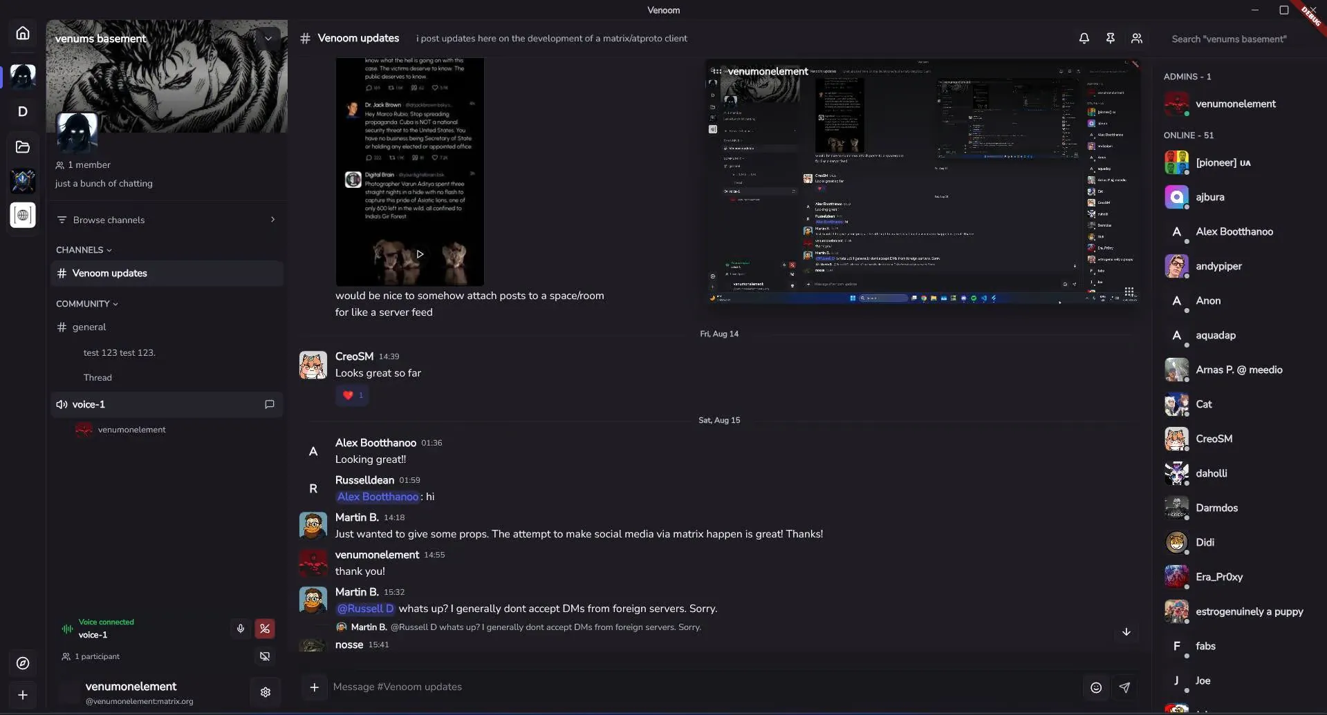Click the '1 member' label
Image resolution: width=1327 pixels, height=715 pixels.
tap(83, 165)
